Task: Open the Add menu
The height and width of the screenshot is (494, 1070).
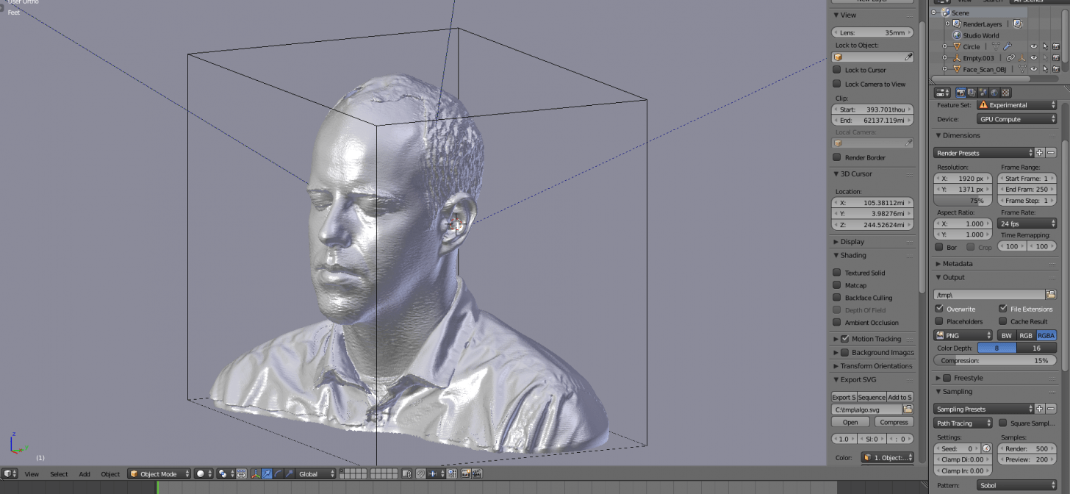Action: point(85,474)
